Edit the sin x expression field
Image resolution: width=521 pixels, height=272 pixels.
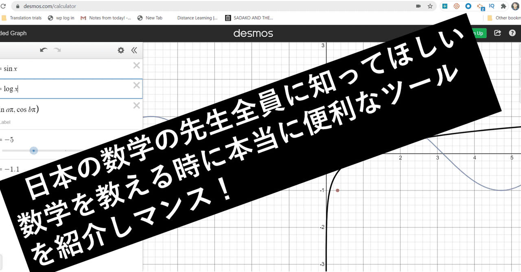point(71,69)
